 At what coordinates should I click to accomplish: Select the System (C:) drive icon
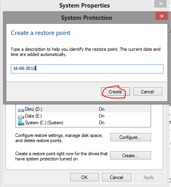21,122
